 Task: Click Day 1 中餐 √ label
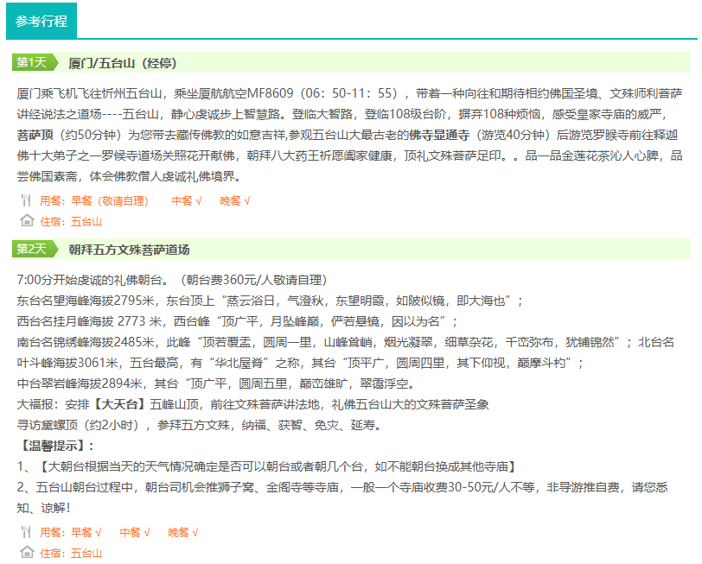(186, 201)
